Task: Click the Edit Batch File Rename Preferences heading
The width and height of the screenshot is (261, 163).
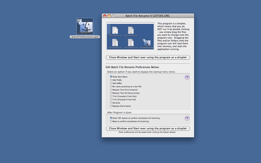Action: (x=132, y=67)
